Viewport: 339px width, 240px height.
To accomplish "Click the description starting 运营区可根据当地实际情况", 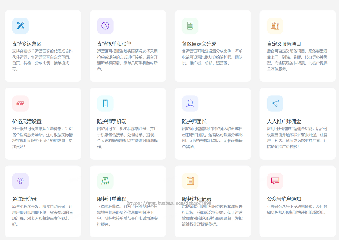I will [128, 60].
